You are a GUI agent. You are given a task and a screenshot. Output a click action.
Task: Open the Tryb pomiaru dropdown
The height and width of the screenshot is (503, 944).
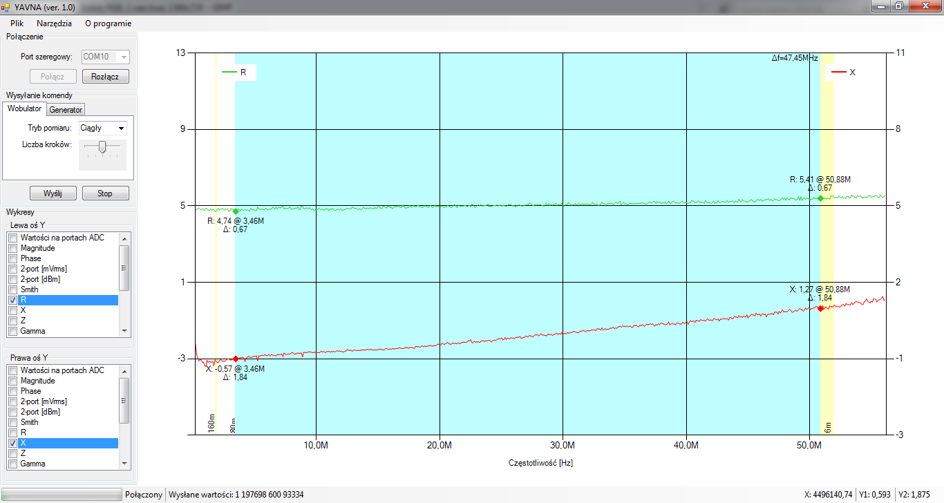[x=102, y=128]
